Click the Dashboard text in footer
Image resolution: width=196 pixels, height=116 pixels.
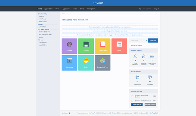pyautogui.click(x=65, y=113)
